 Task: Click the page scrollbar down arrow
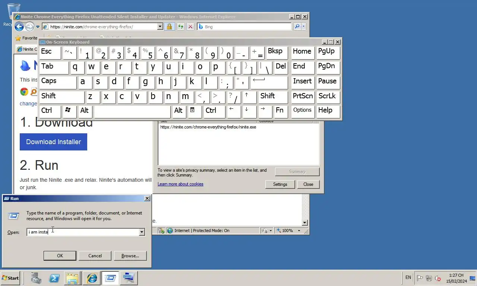point(304,223)
